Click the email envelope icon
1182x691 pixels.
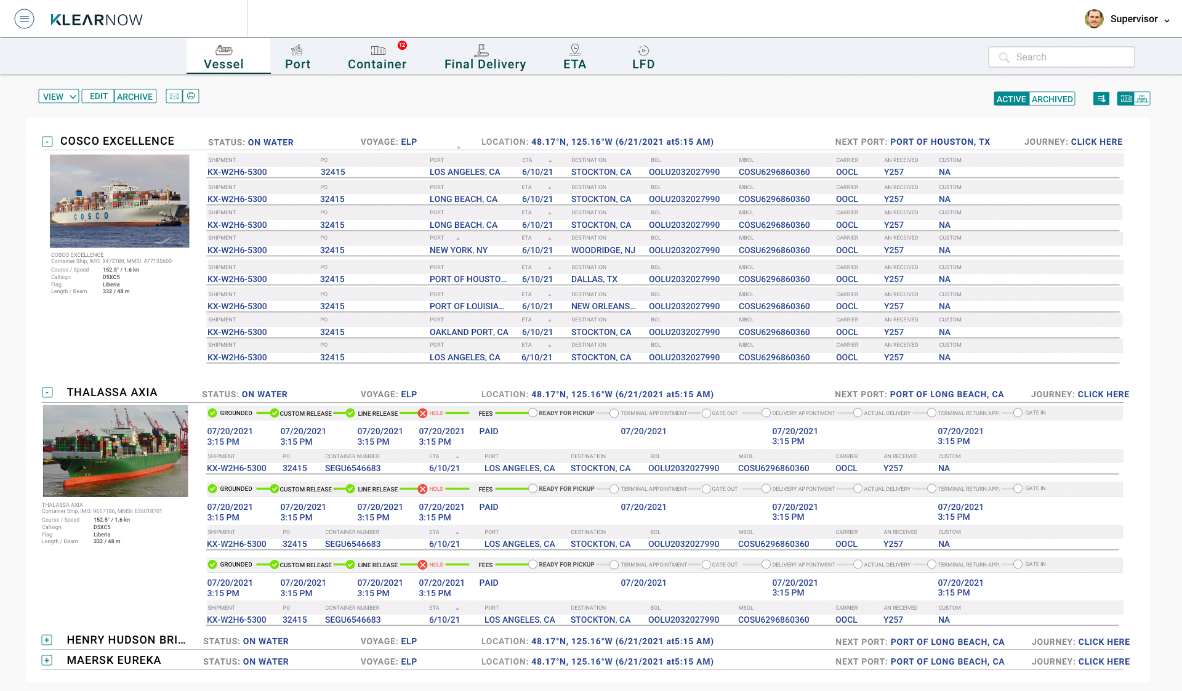[174, 96]
